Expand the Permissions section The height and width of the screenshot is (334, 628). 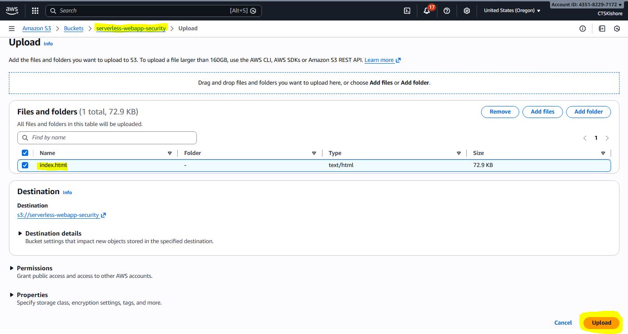tap(12, 268)
